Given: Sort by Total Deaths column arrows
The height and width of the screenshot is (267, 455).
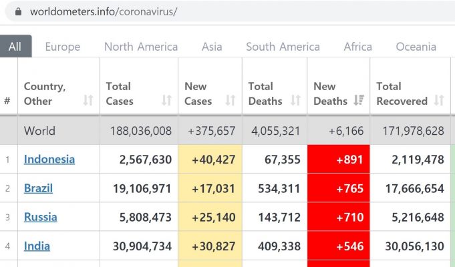Looking at the screenshot, I should coord(296,101).
